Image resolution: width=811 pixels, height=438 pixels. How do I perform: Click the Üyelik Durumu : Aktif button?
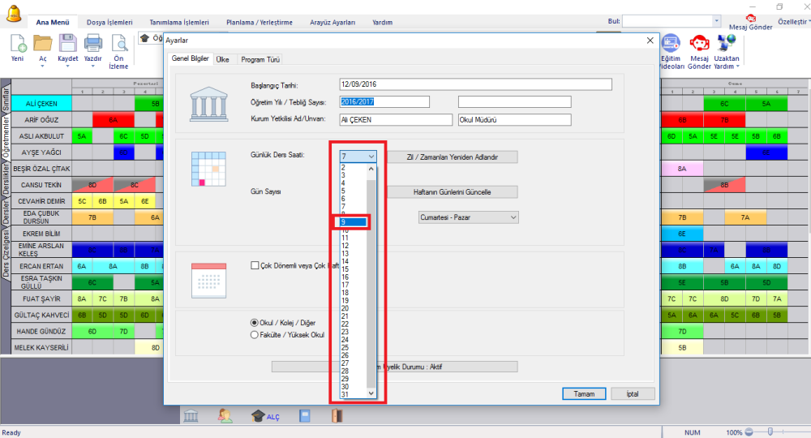394,367
